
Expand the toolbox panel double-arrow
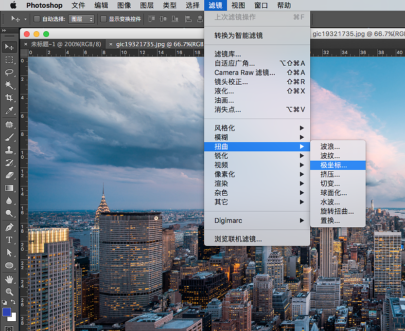click(4, 31)
